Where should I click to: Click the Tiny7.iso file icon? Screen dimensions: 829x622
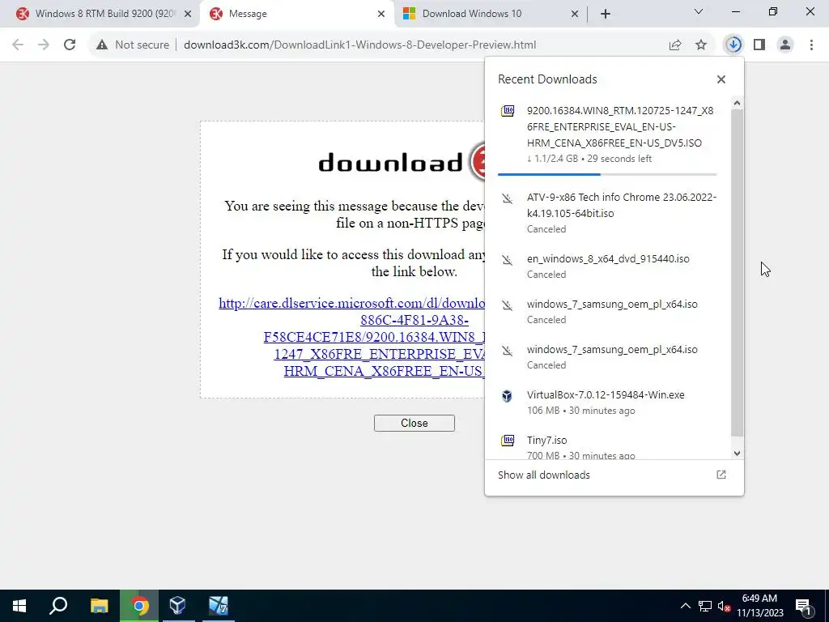point(508,440)
